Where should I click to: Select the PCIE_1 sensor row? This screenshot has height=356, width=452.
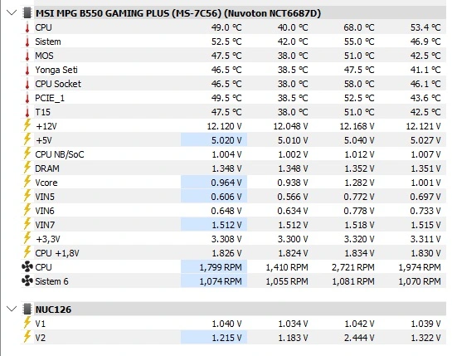click(x=234, y=98)
